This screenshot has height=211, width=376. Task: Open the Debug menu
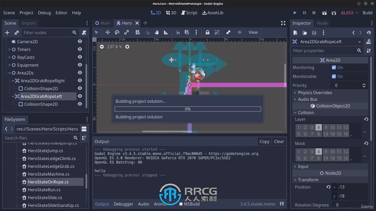tap(44, 13)
